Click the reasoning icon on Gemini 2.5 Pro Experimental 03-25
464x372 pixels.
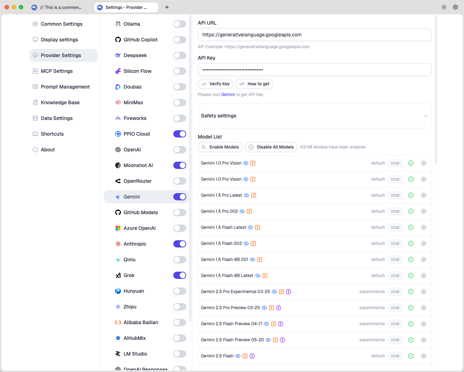(289, 292)
